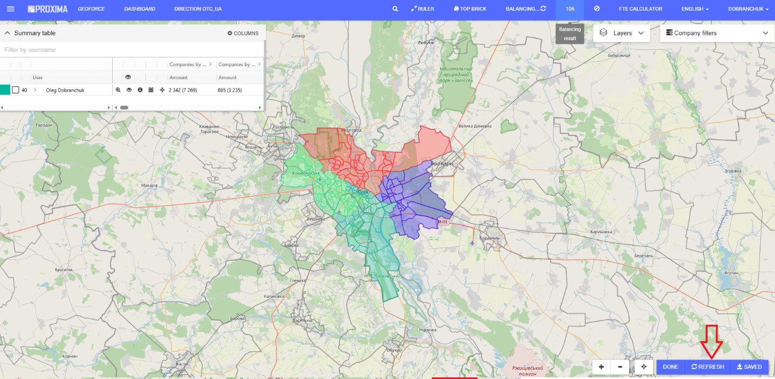Viewport: 775px width, 379px height.
Task: Toggle visibility eye in Oleg Dobranchuk row
Action: tap(129, 90)
